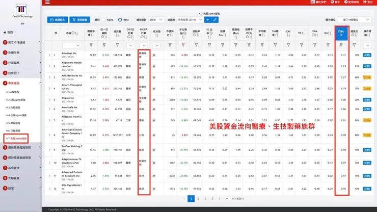The height and width of the screenshot is (212, 377).
Task: Open sidebar item 4.1 A-share selection
Action: coord(13,92)
